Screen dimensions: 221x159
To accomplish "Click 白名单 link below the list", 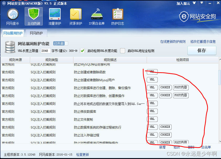I will [x=206, y=147].
